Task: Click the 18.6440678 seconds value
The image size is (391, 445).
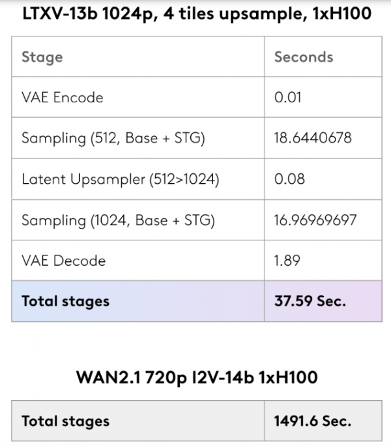Action: pyautogui.click(x=313, y=138)
